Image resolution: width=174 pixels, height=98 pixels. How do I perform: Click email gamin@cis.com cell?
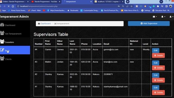point(111,50)
